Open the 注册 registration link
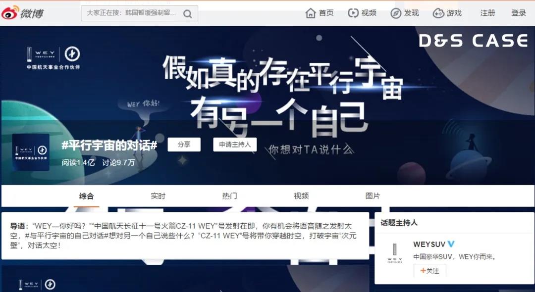The height and width of the screenshot is (292, 535). tap(487, 13)
